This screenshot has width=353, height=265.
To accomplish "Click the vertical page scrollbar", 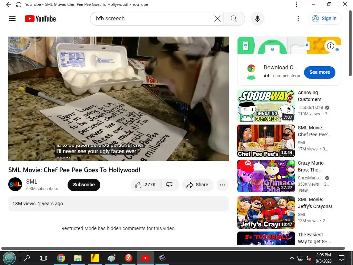I will [350, 43].
